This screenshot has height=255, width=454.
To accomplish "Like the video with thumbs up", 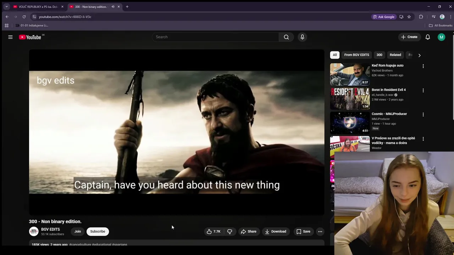I will [x=213, y=231].
